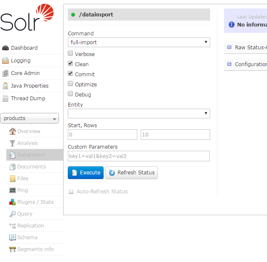This screenshot has width=267, height=262.
Task: Click the document icon on the Execute button
Action: 74,173
